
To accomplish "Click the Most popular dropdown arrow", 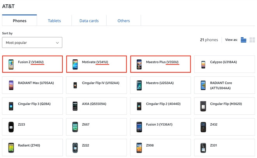I will pyautogui.click(x=57, y=43).
